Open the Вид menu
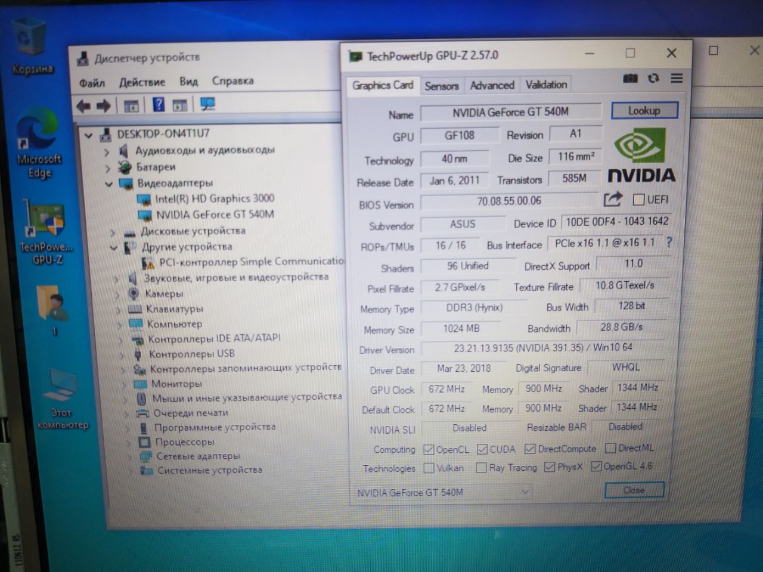 click(x=188, y=82)
